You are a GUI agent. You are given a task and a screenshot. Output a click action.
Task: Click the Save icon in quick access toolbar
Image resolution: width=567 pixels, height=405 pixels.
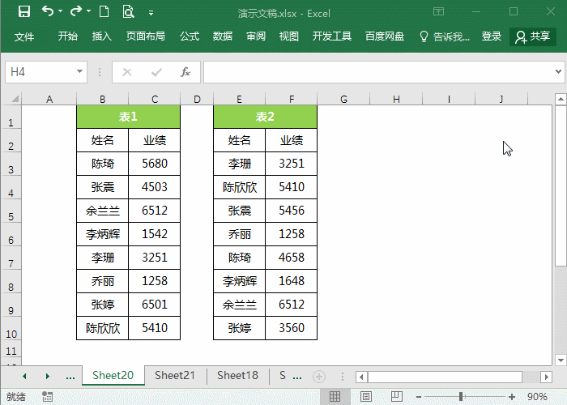point(24,11)
